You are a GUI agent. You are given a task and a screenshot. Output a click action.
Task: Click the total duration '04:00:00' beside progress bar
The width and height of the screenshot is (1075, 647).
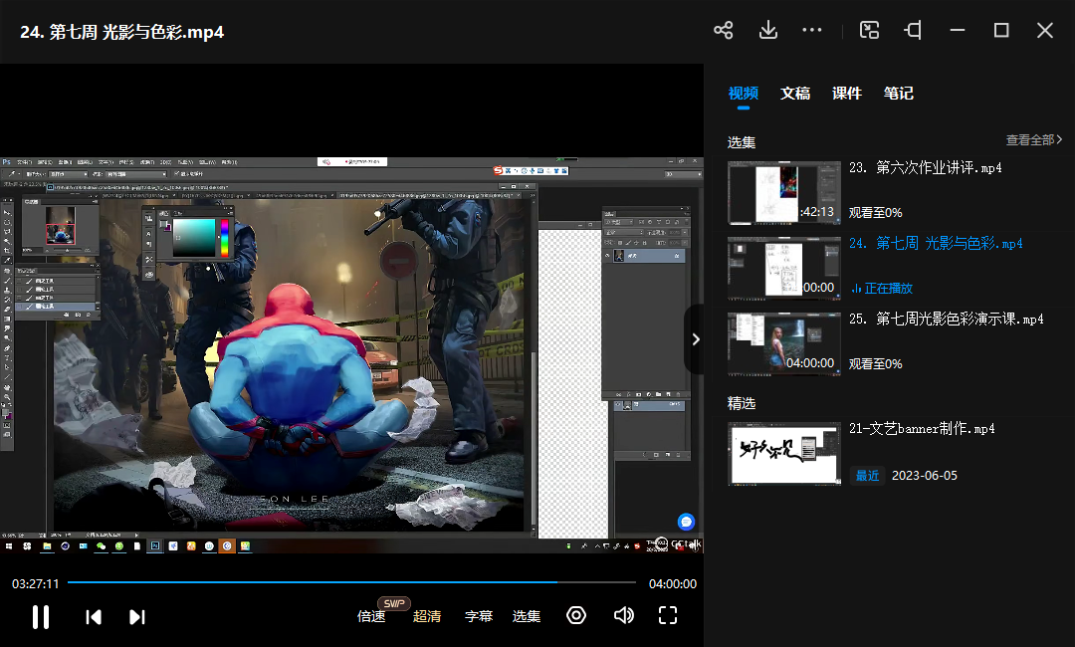[673, 584]
